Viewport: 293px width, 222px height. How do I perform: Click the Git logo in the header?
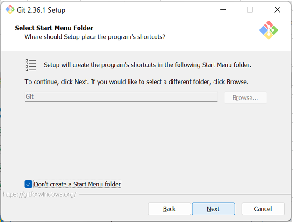(269, 30)
